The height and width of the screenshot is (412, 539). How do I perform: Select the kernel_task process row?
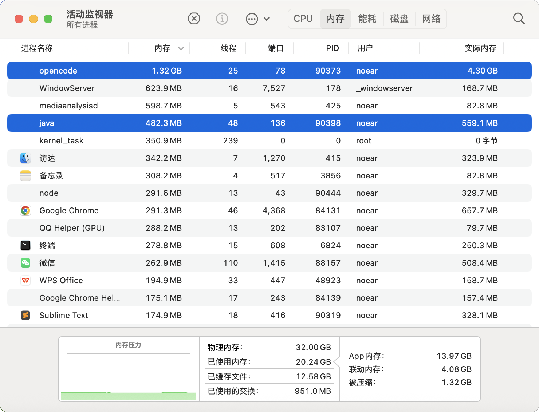[x=61, y=140]
